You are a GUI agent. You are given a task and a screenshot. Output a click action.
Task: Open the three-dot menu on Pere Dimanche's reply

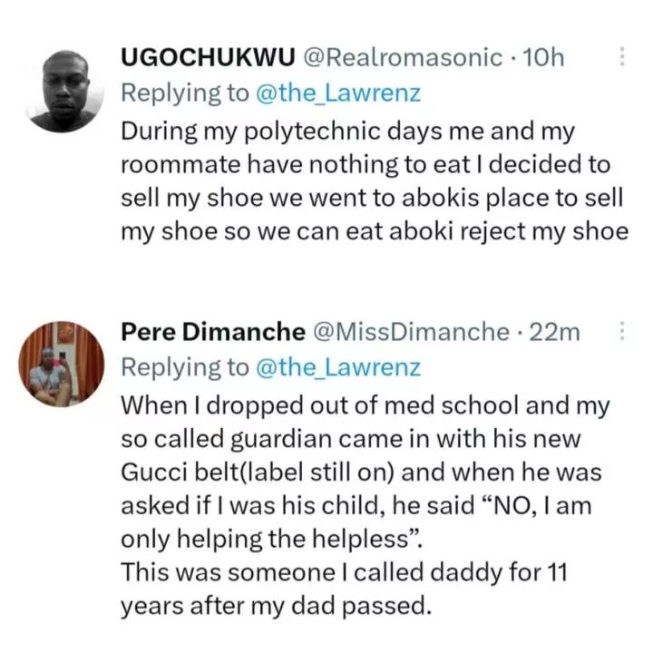(622, 332)
